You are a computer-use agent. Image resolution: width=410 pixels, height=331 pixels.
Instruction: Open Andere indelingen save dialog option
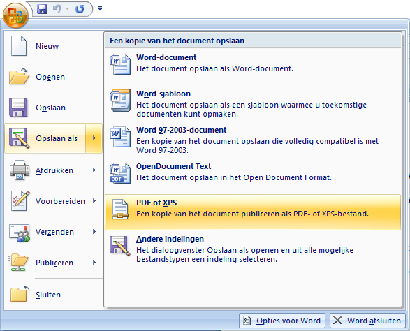170,240
